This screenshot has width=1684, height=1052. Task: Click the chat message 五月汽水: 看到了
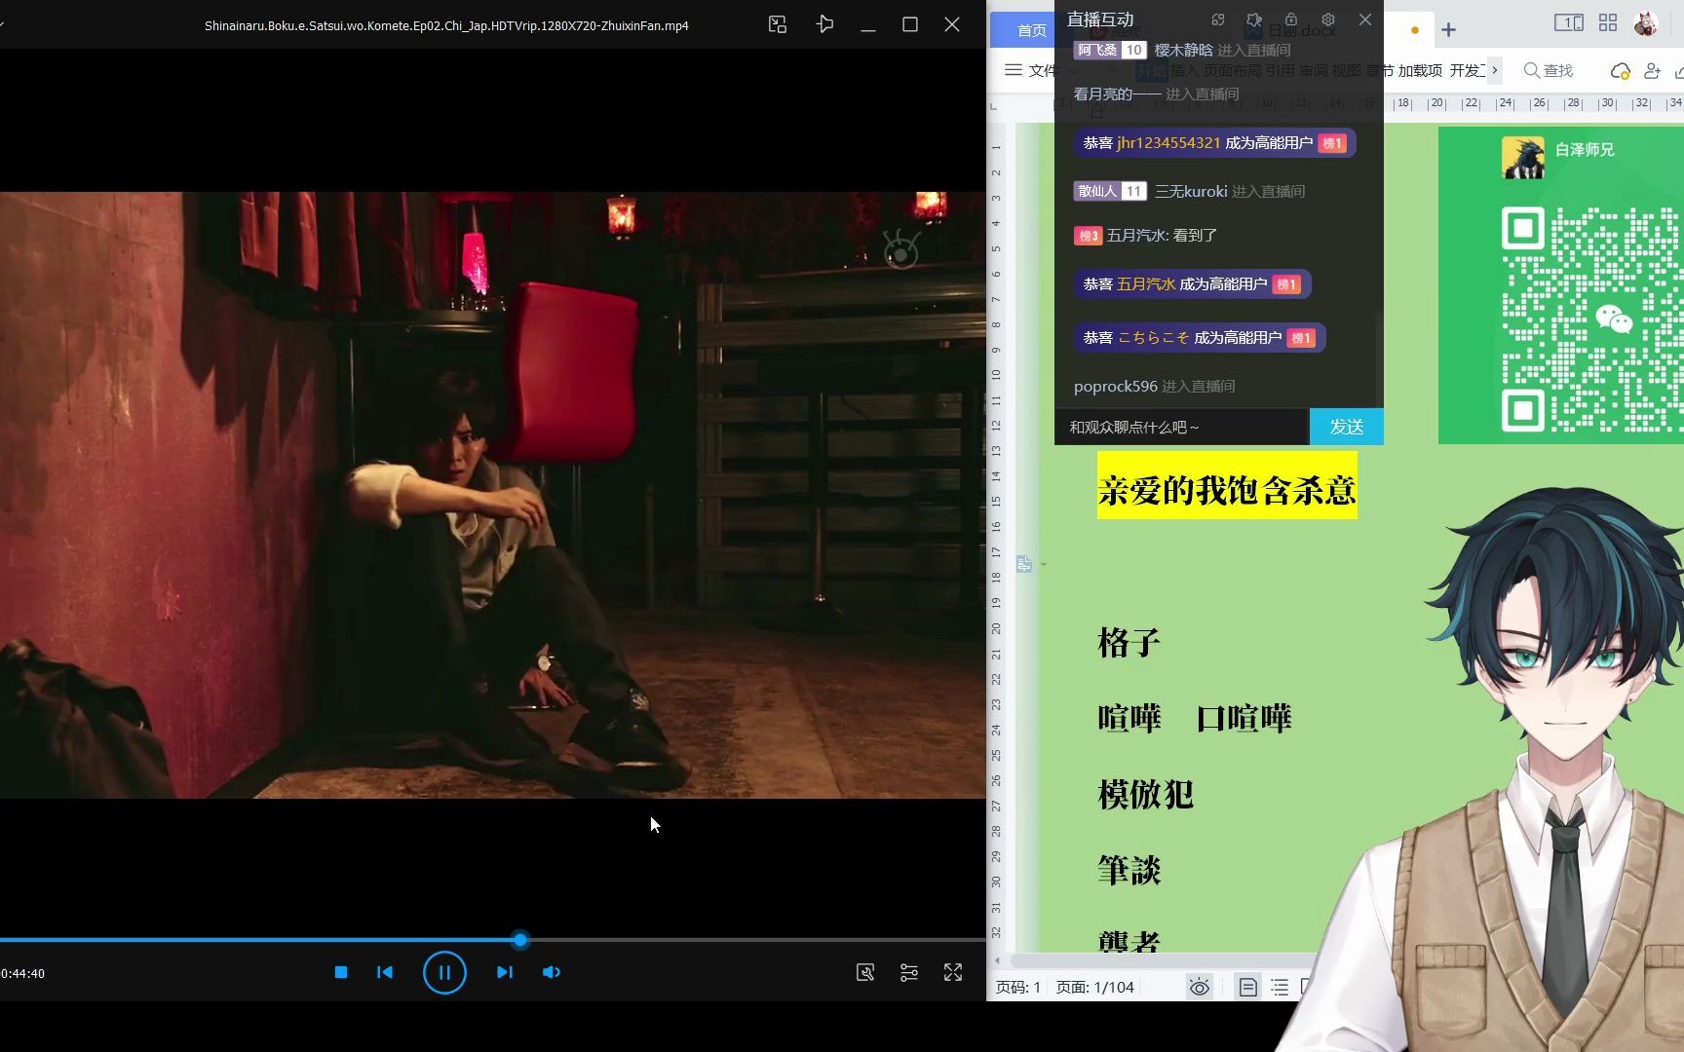[x=1162, y=235]
